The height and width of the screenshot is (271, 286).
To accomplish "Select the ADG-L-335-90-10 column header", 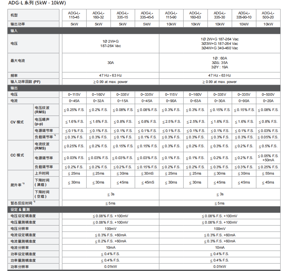I will (244, 15).
